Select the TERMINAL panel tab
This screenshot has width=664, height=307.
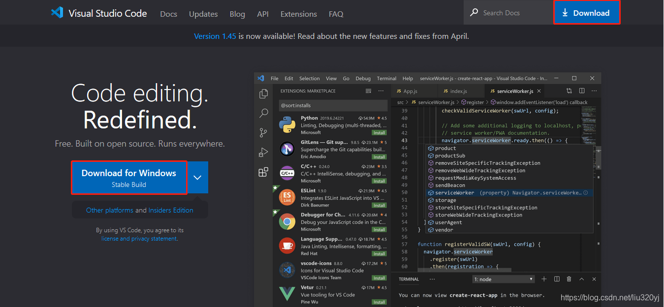click(409, 279)
